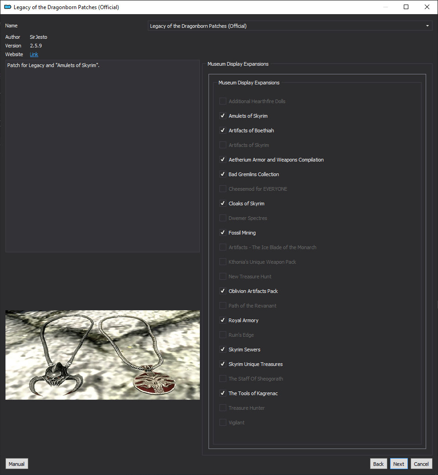Click the Cheesemod for EVERYONE checkbox

click(x=223, y=189)
